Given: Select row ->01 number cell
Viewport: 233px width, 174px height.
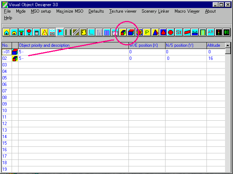Looking at the screenshot, I should (7, 52).
